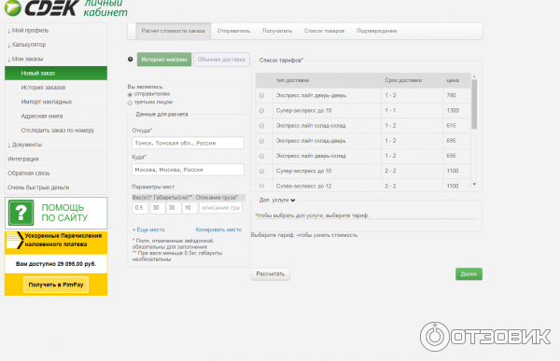Switch to the Обычная доставка delivery mode
Viewport: 560px width, 361px height.
(221, 60)
